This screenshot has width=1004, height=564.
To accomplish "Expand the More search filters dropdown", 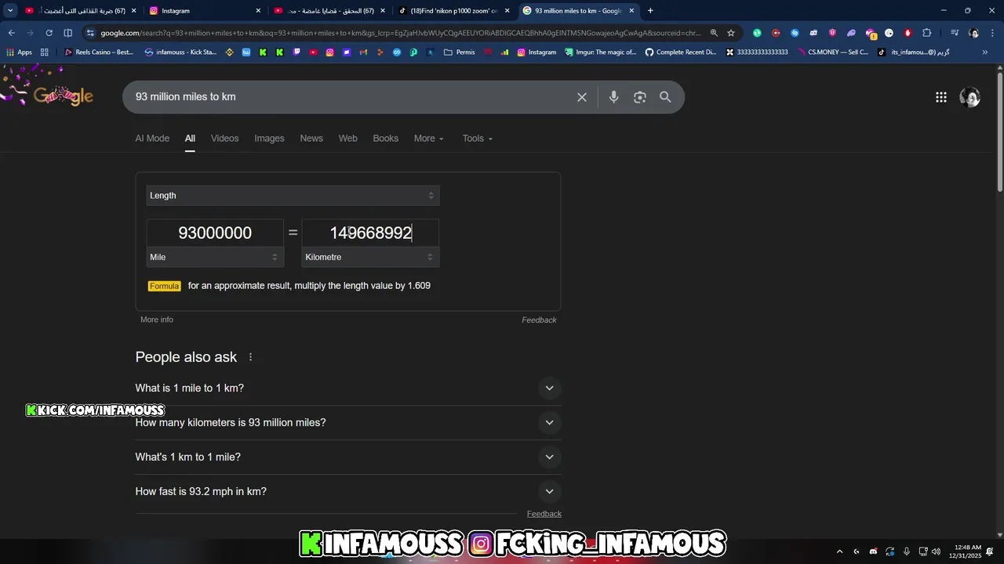I will click(428, 138).
